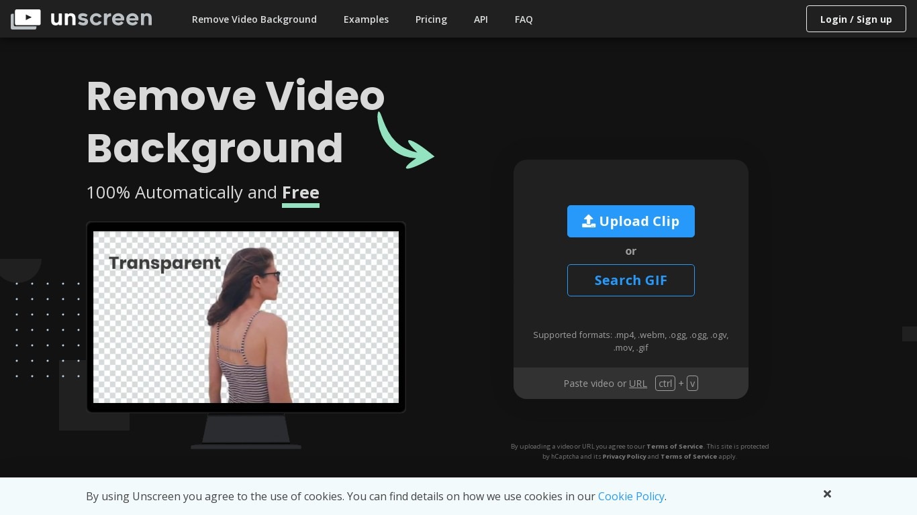The height and width of the screenshot is (515, 917).
Task: Click the Unscreen play-video logo icon
Action: tap(26, 18)
